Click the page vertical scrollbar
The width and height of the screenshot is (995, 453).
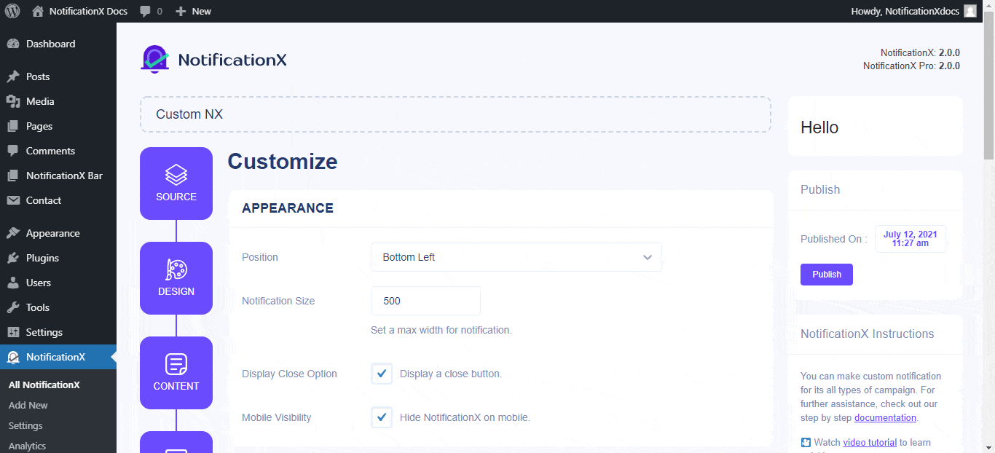(x=988, y=218)
